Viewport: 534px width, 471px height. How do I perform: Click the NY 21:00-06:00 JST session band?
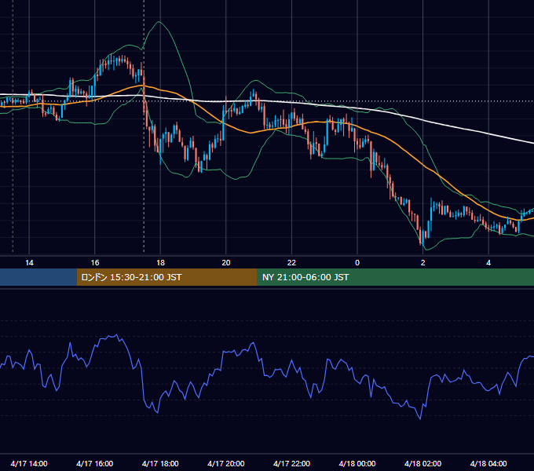coord(395,277)
